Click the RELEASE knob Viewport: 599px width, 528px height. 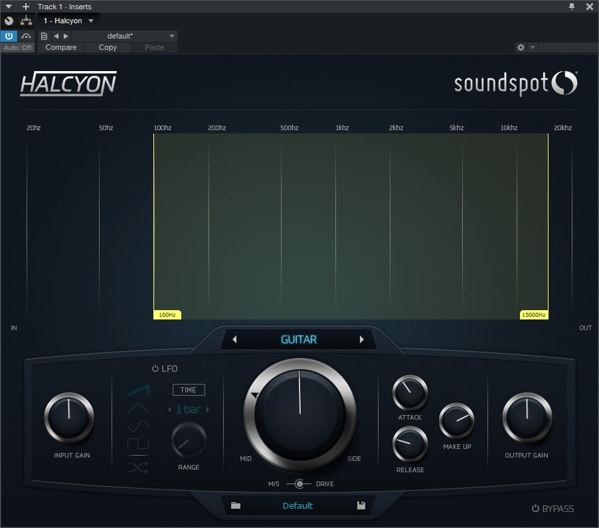point(410,445)
